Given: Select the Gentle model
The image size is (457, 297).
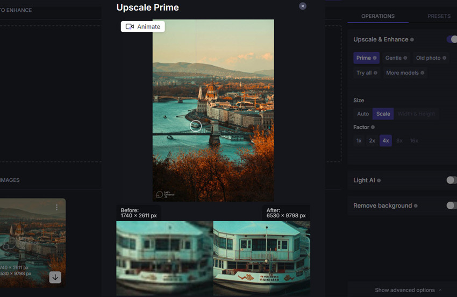Looking at the screenshot, I should pyautogui.click(x=396, y=58).
